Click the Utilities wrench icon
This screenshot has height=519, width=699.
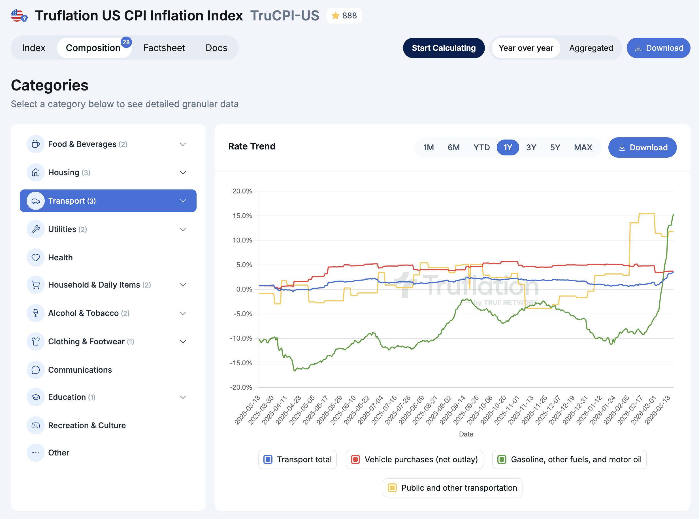[x=36, y=229]
